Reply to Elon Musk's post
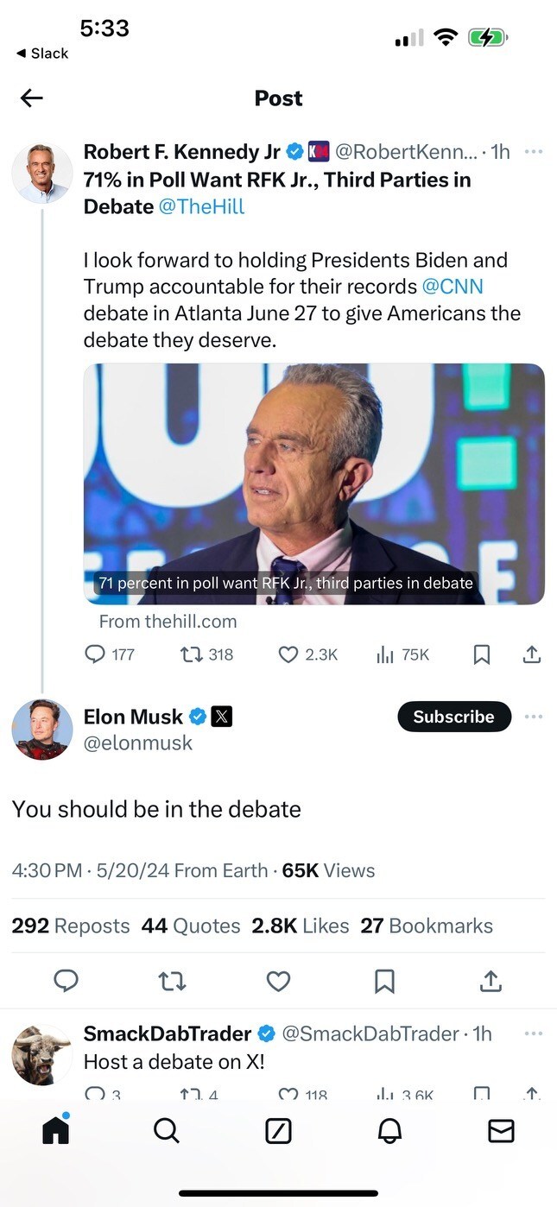Image resolution: width=557 pixels, height=1207 pixels. click(66, 981)
